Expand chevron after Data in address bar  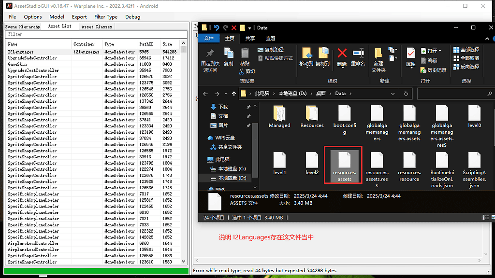click(350, 94)
